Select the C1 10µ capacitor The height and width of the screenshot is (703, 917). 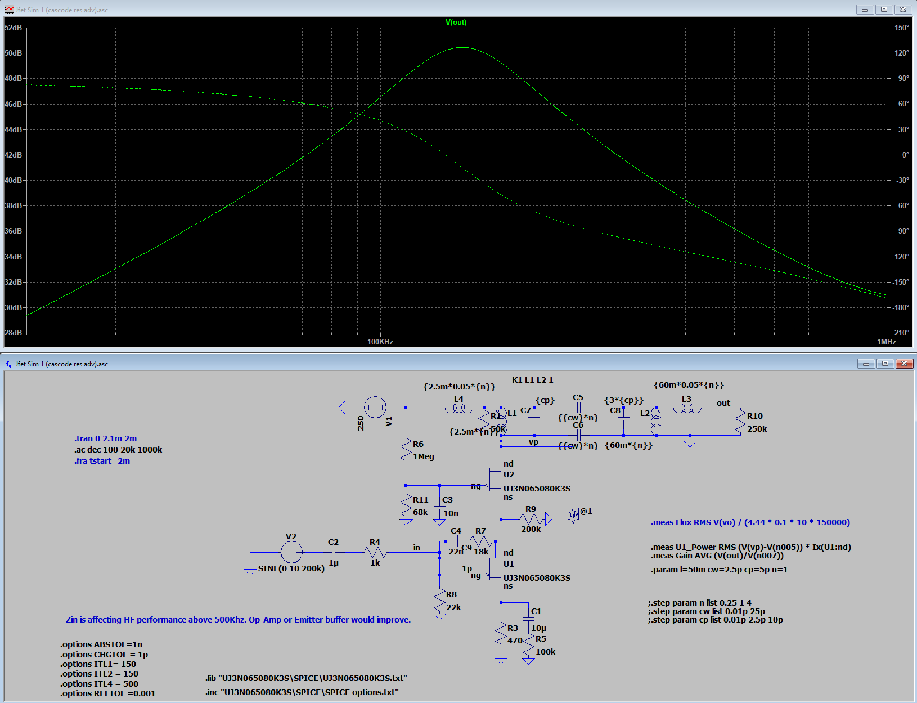point(528,619)
